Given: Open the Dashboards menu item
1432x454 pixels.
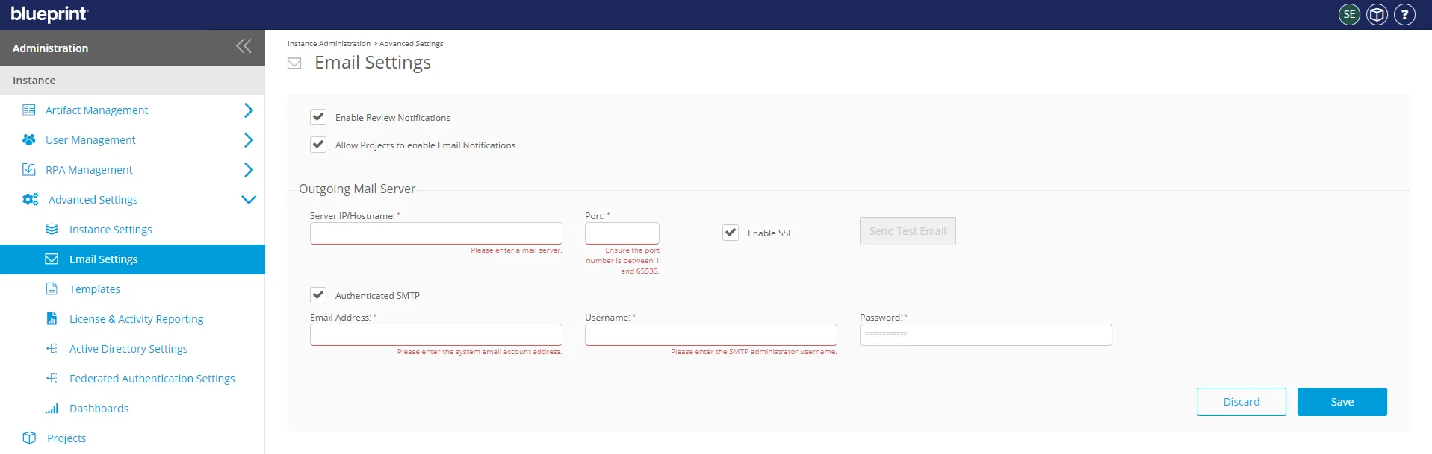Looking at the screenshot, I should pyautogui.click(x=99, y=409).
